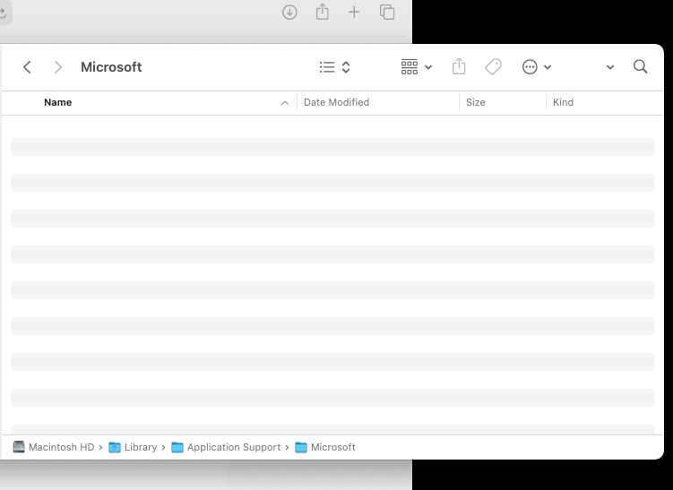Select the Microsoft window title
Image resolution: width=673 pixels, height=490 pixels.
pos(111,67)
